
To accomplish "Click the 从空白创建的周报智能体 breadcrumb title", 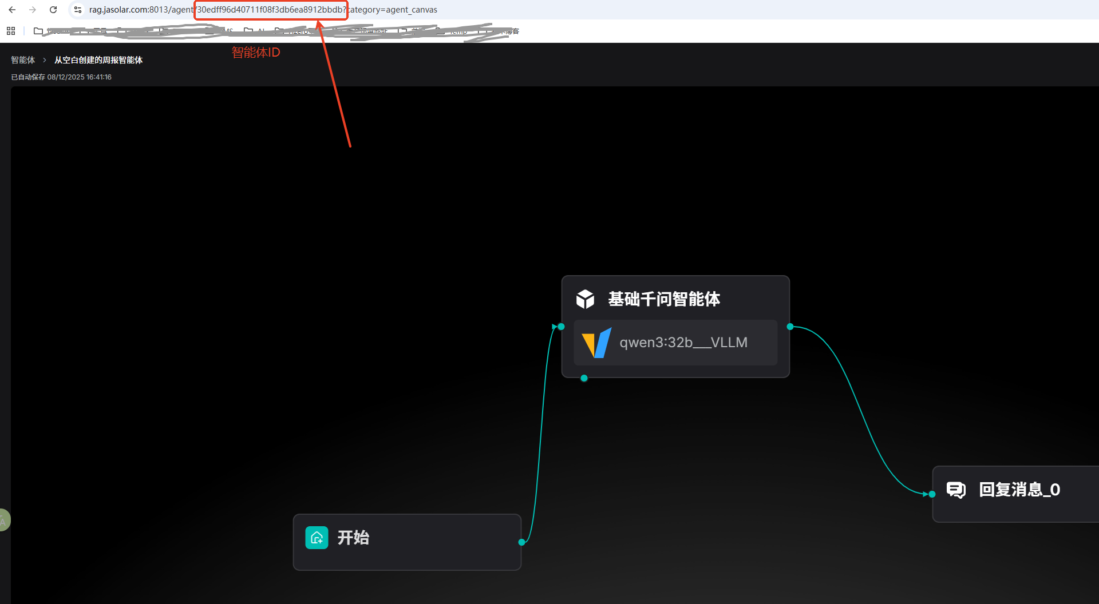I will [x=98, y=60].
